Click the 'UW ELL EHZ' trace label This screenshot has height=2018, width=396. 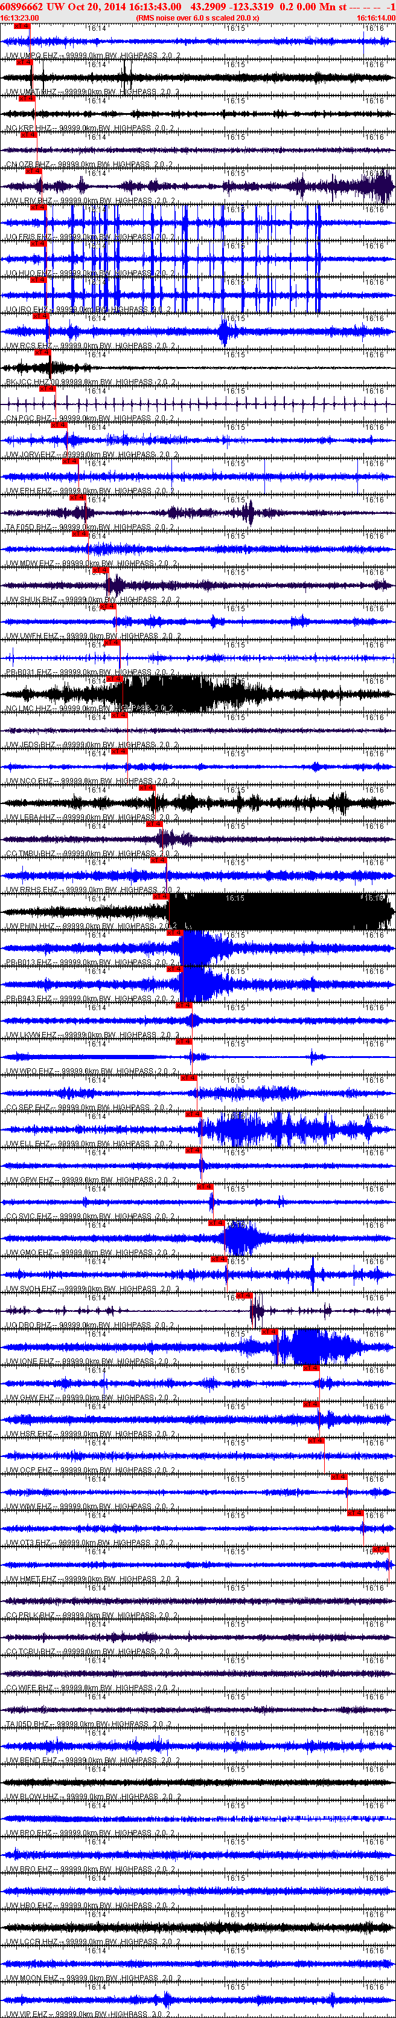(29, 1144)
